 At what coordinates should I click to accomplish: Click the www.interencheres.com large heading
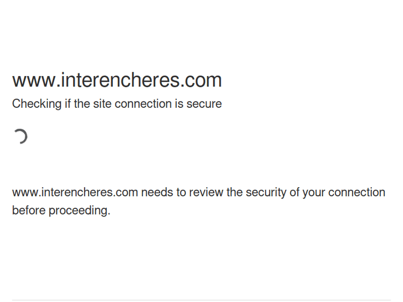tap(117, 80)
